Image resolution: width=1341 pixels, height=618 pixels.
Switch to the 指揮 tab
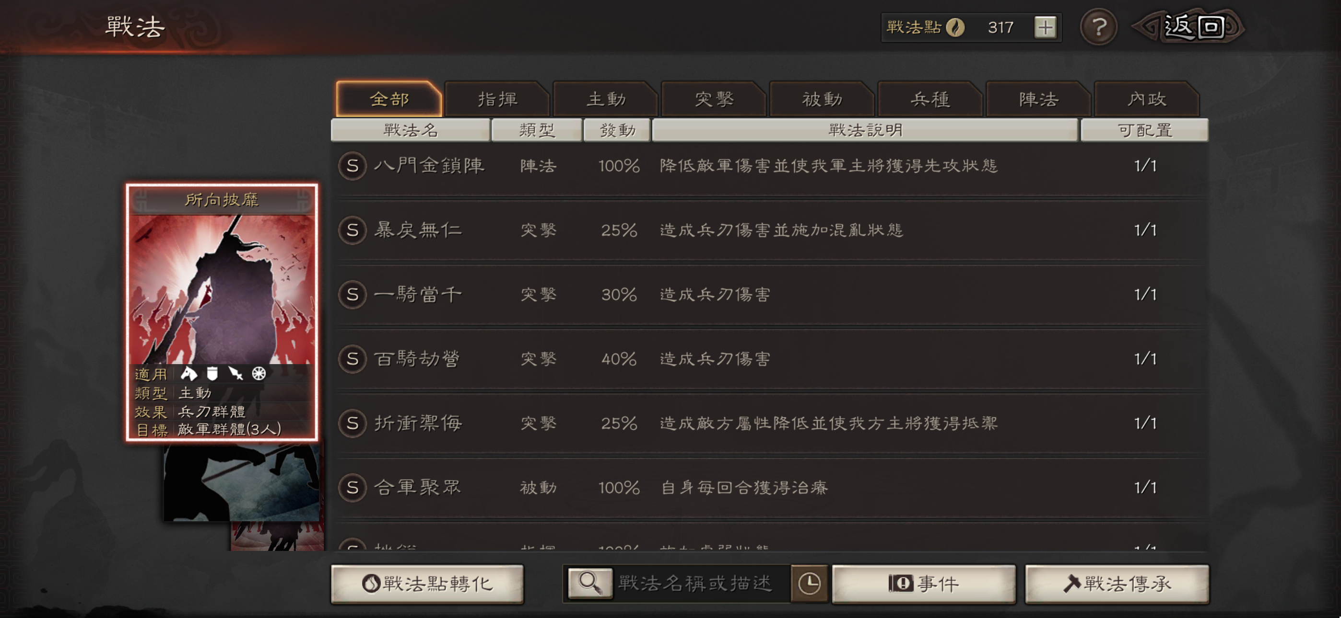[x=497, y=99]
